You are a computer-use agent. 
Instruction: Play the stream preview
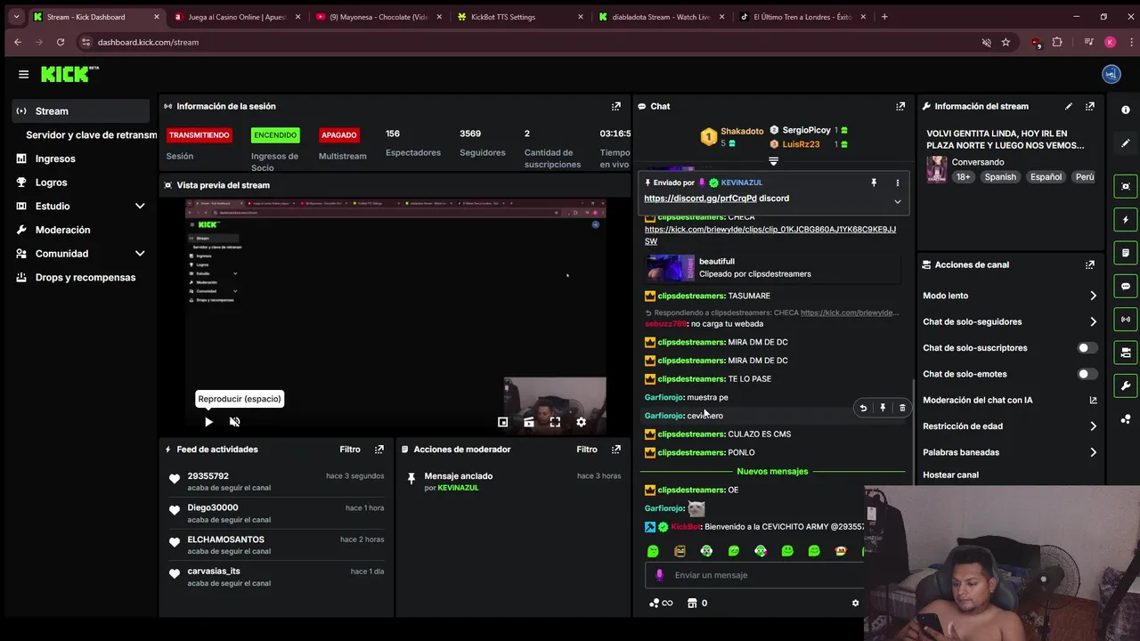pos(208,422)
